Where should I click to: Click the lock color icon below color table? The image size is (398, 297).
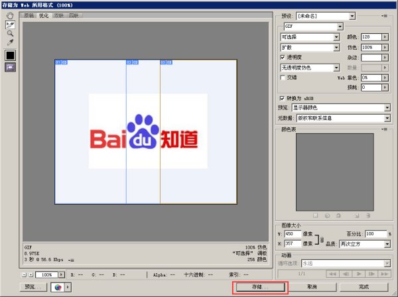[x=338, y=215]
